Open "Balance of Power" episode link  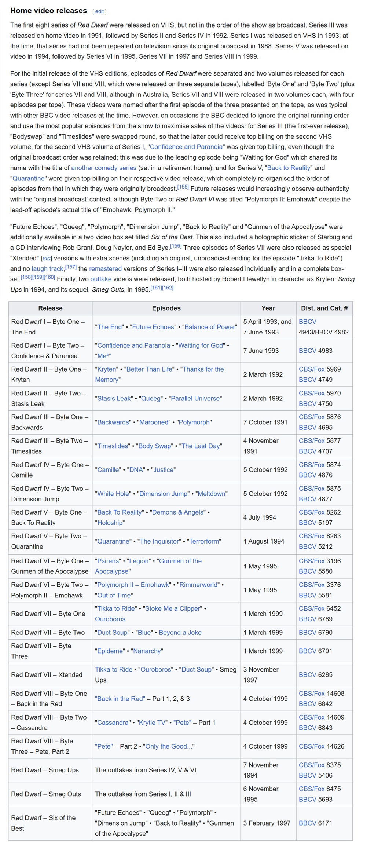pyautogui.click(x=210, y=327)
